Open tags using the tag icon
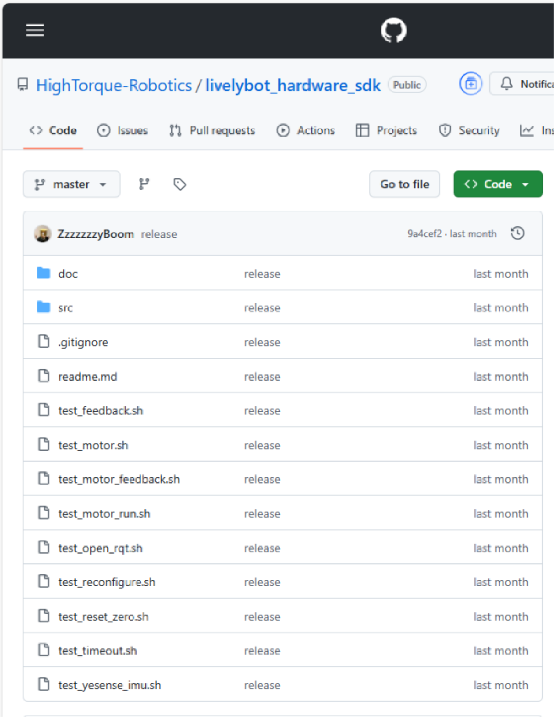 click(x=179, y=184)
